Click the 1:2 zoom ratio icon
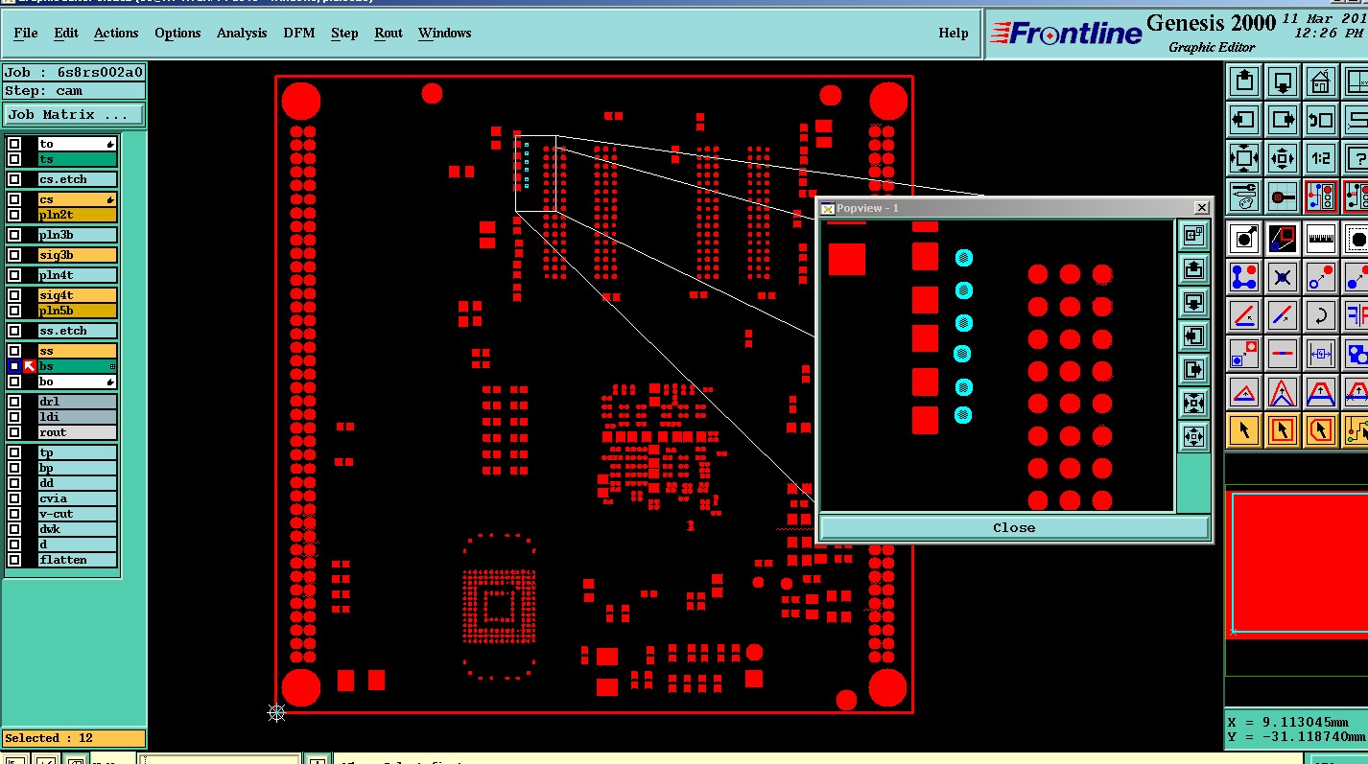 pos(1321,158)
